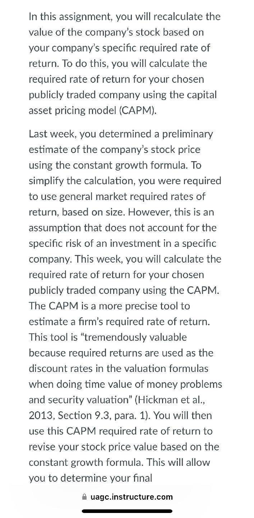Click the phrase "discount rates in the valuation formulas"

(119, 368)
